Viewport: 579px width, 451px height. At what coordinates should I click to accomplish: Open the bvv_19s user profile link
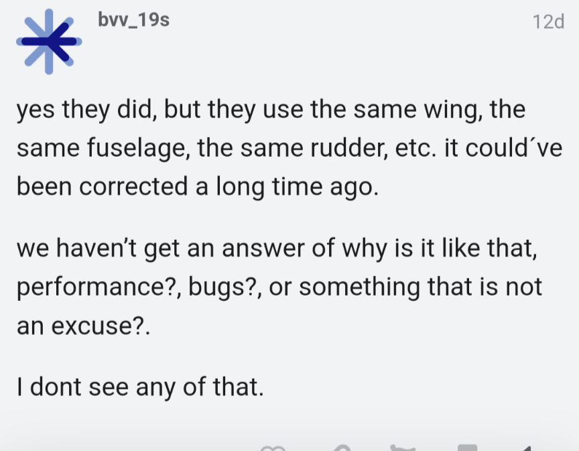pyautogui.click(x=133, y=19)
